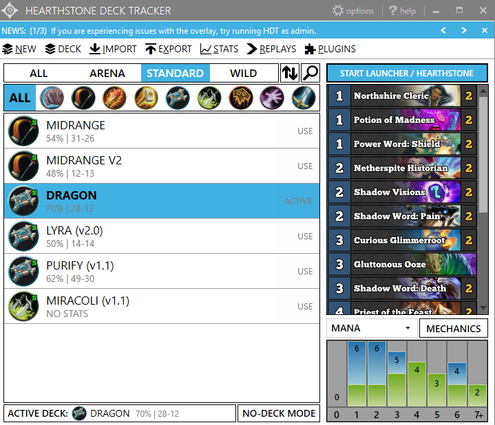Click card list scrollbar up arrow
495x425 pixels.
click(x=483, y=91)
